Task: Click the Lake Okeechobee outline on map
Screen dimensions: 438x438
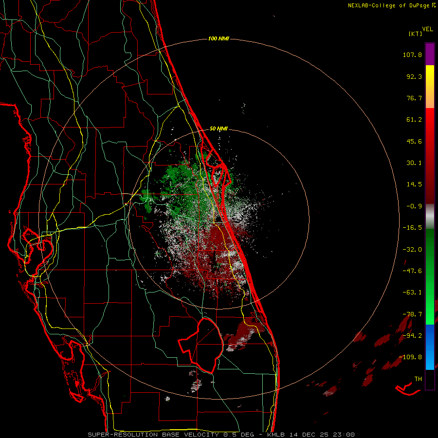Action: coord(201,345)
